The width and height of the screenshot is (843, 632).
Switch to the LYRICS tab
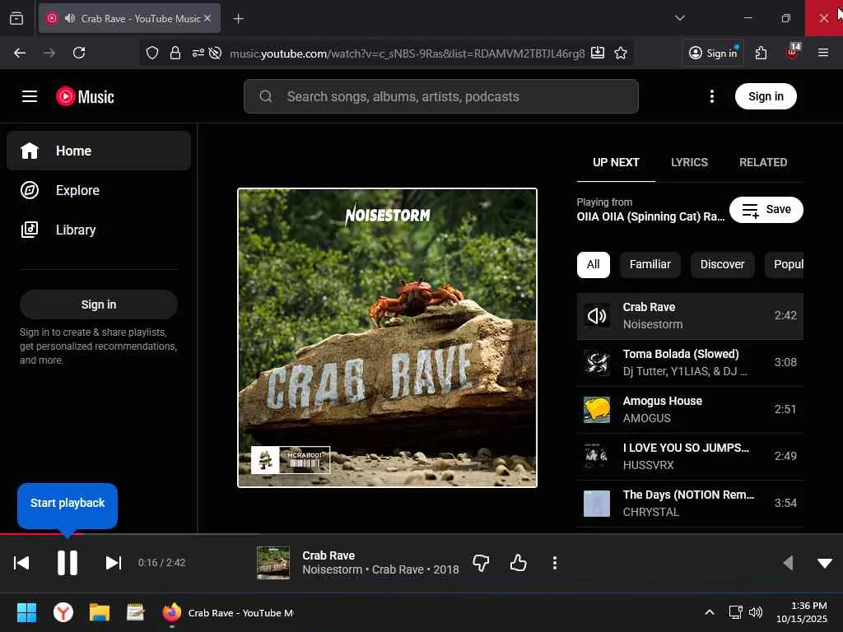(x=689, y=162)
